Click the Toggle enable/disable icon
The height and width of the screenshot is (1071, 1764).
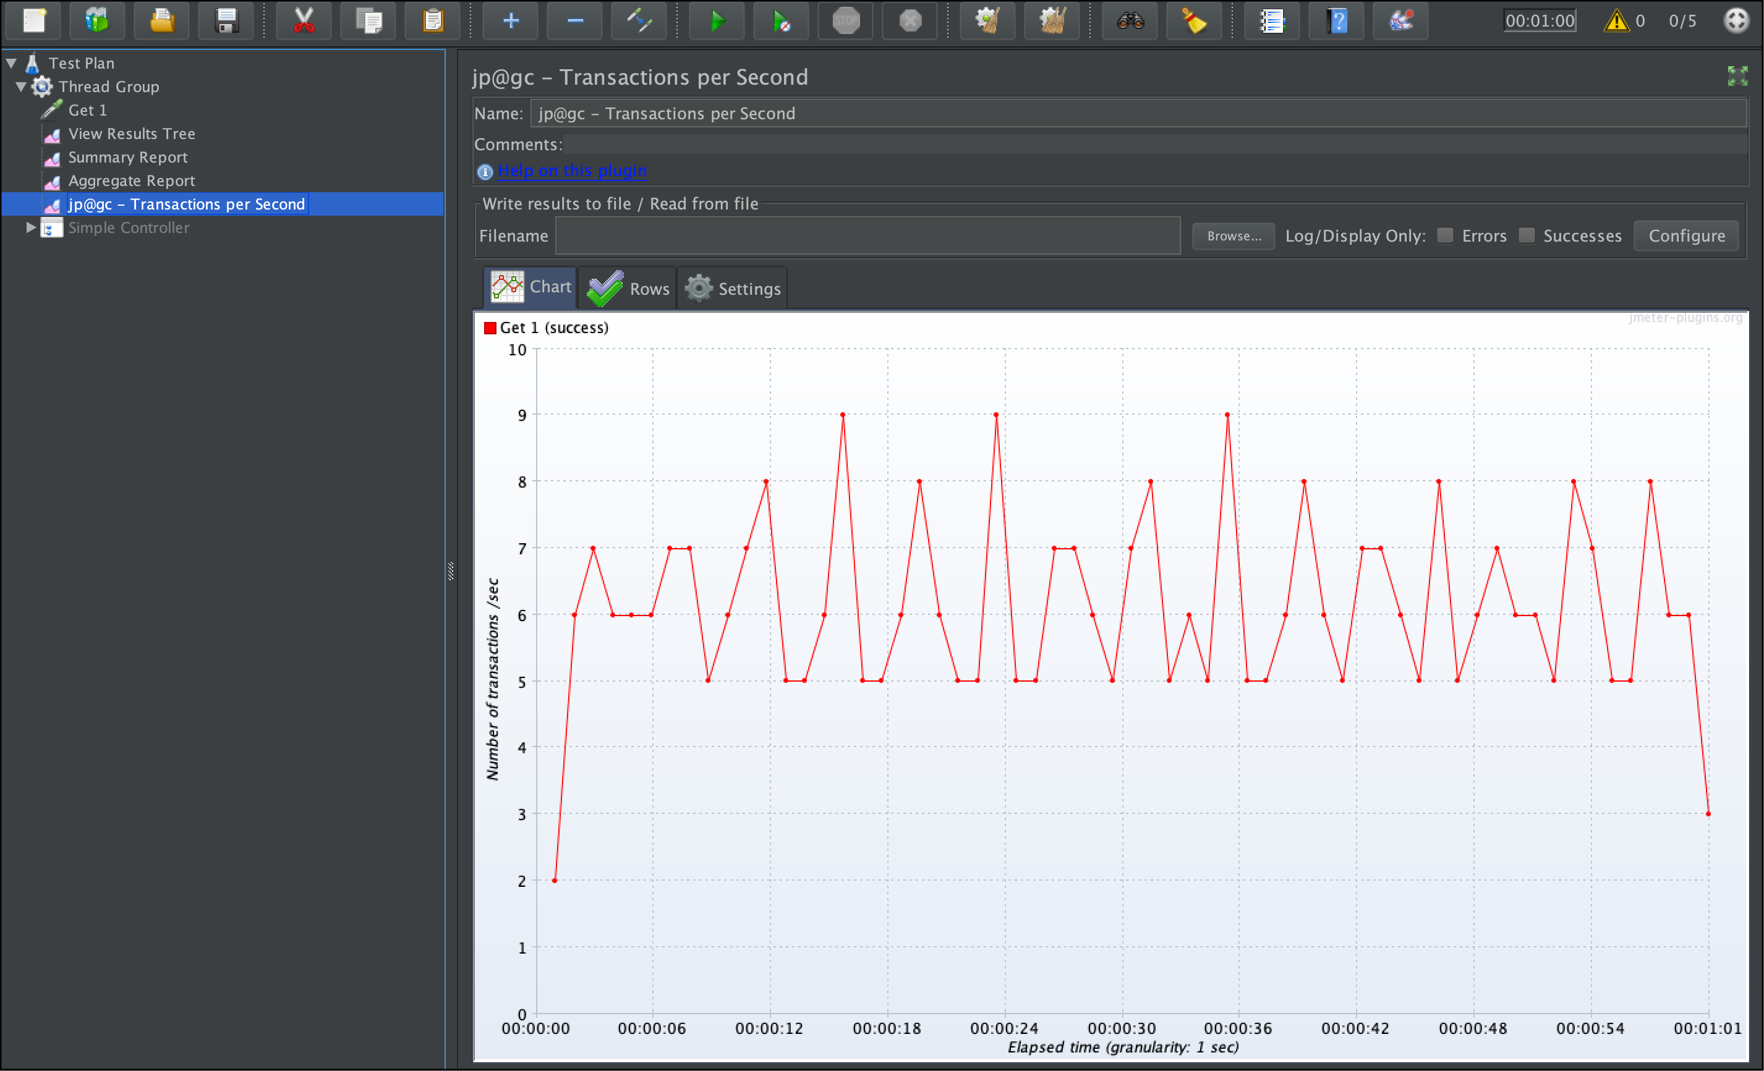639,21
